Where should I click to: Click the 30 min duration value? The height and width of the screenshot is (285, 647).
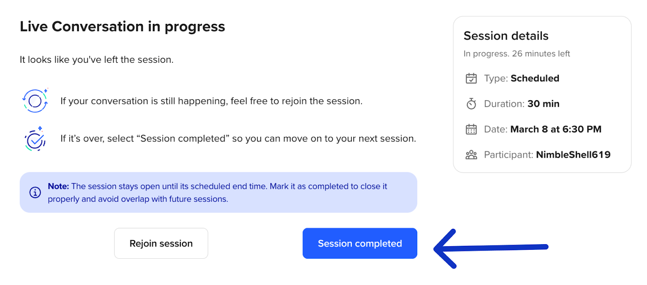click(x=543, y=104)
